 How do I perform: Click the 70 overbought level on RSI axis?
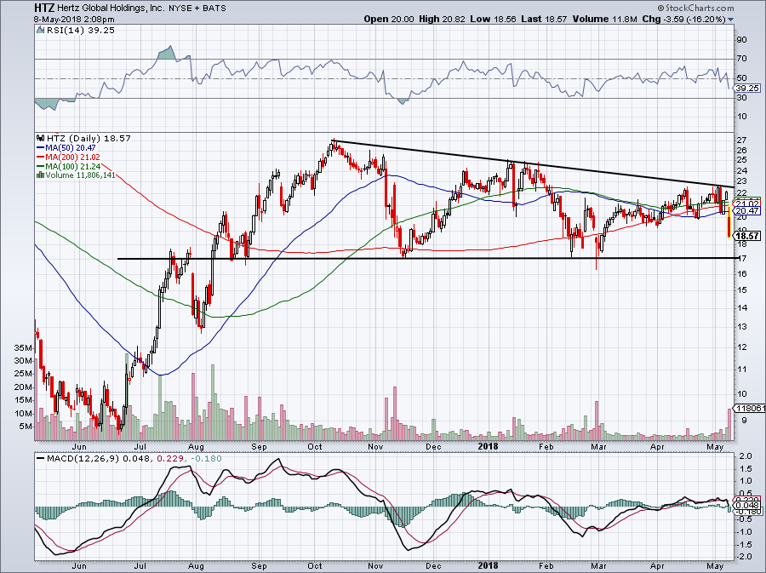pos(741,59)
